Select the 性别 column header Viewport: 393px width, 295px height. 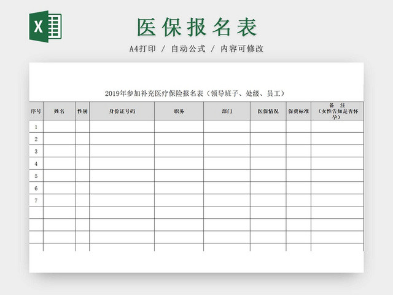pos(82,111)
